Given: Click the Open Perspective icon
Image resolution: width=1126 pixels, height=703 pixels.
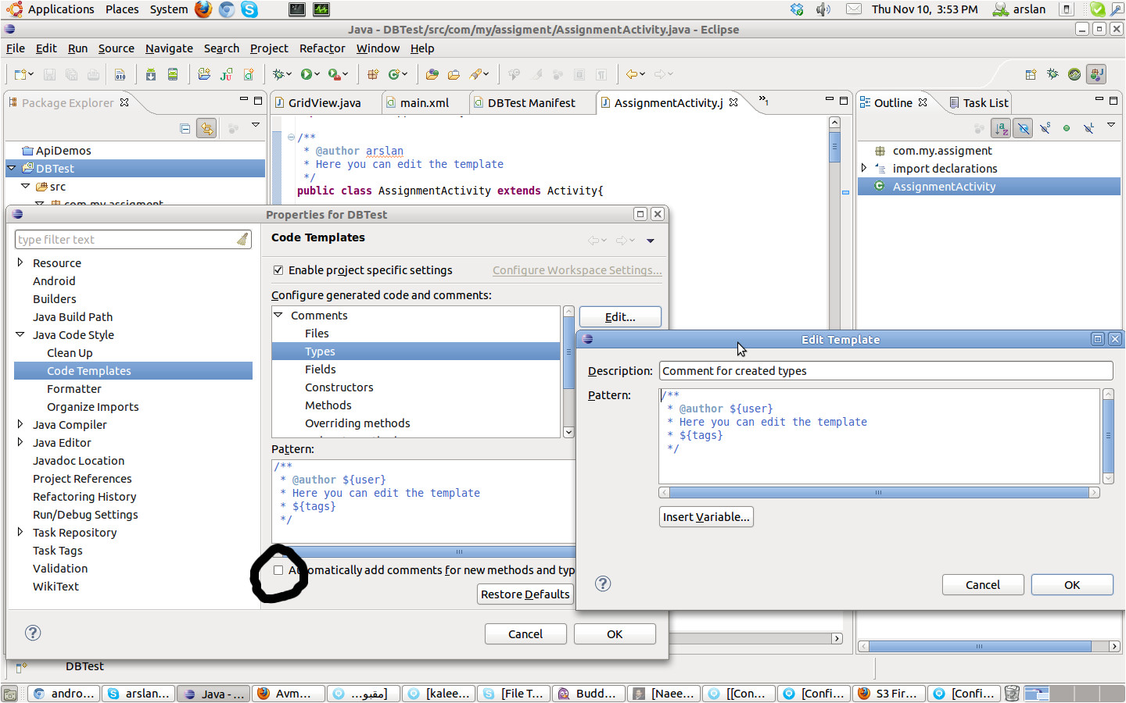Looking at the screenshot, I should [x=1031, y=74].
